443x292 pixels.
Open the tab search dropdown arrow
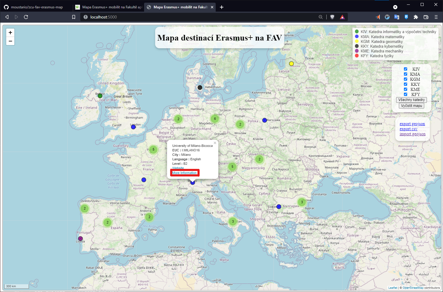point(395,7)
